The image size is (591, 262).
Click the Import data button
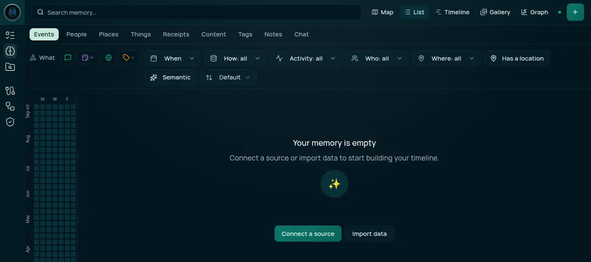369,233
